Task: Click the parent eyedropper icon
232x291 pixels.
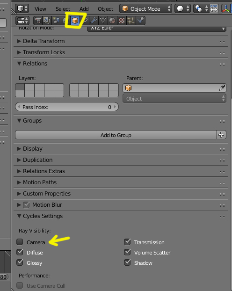Action: (x=222, y=88)
